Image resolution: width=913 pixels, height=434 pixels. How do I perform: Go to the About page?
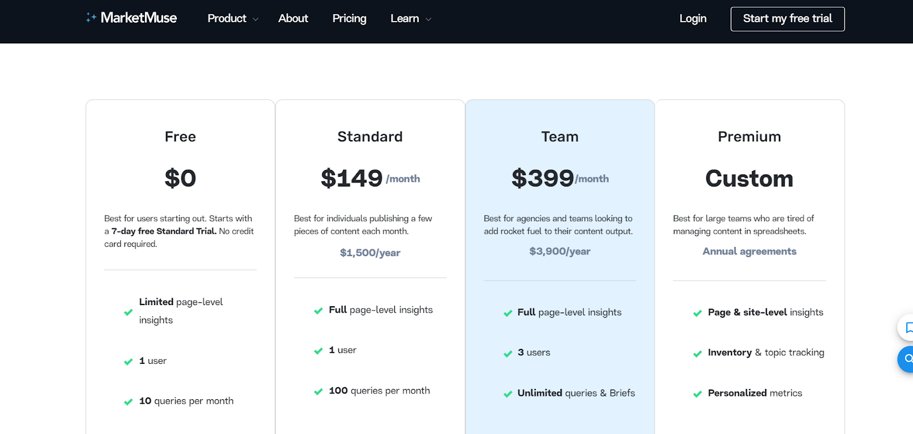click(293, 19)
